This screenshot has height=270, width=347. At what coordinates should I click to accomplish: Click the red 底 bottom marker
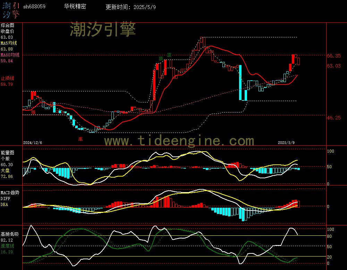tap(81, 139)
